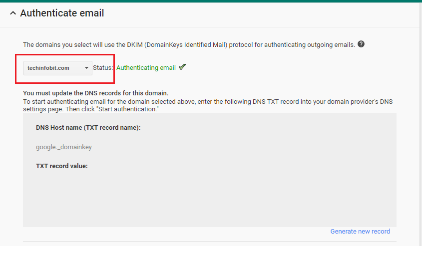Click the help question mark icon
Viewport: 422px width, 264px height.
tap(361, 44)
